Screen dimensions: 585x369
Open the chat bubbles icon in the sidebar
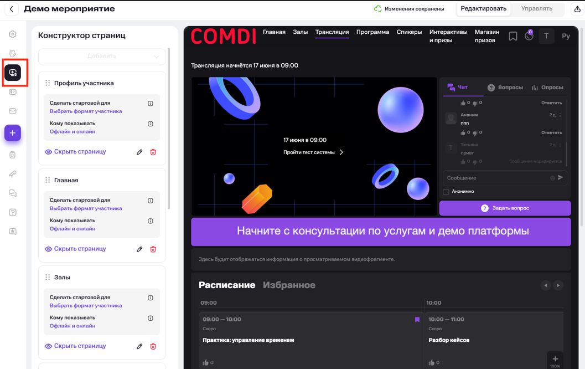13,193
